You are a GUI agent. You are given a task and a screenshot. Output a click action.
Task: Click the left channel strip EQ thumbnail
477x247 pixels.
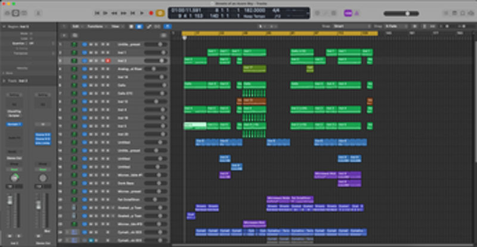coord(14,104)
